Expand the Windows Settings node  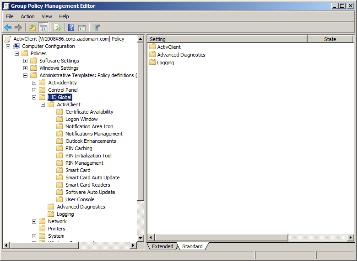click(25, 68)
